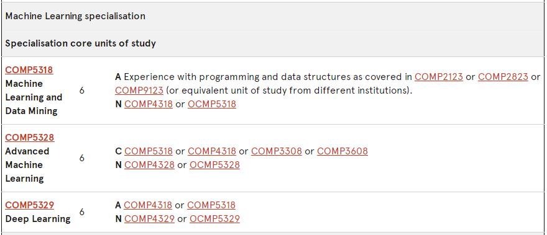The width and height of the screenshot is (547, 235).
Task: Open the COMP5318 Machine Learning and Data Mining unit link
Action: point(29,70)
